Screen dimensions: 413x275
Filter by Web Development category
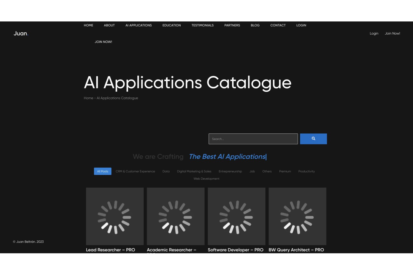pos(206,179)
